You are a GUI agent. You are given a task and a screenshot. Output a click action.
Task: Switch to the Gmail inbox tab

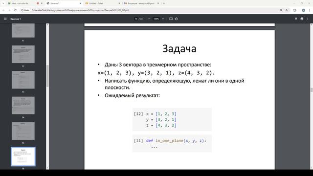[x=141, y=3]
